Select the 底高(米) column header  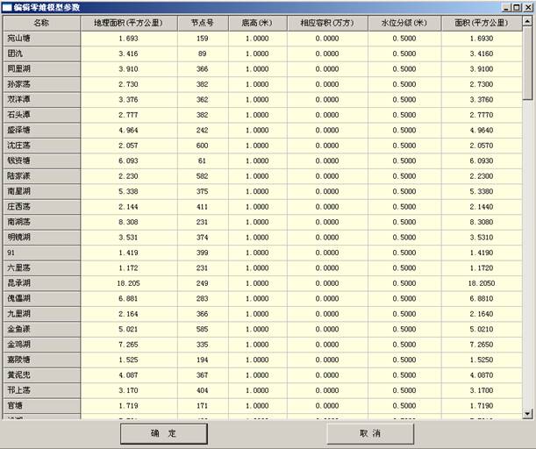point(258,23)
